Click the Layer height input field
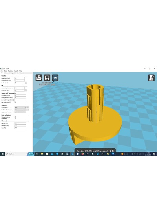Image resolution: width=157 pixels, height=224 pixels. [x=19, y=78]
